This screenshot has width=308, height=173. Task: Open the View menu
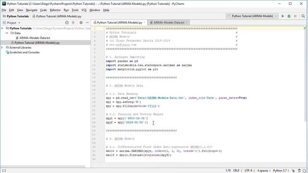[20, 10]
